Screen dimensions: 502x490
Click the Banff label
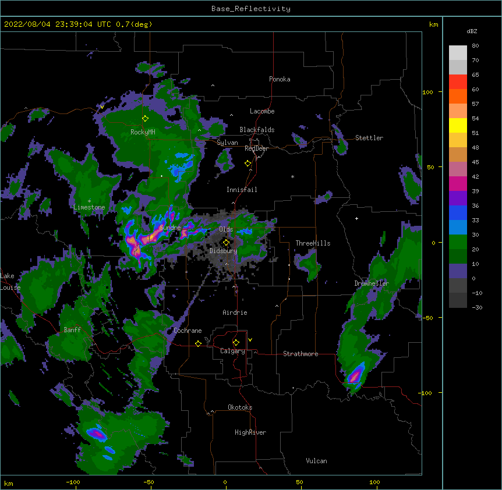72,330
